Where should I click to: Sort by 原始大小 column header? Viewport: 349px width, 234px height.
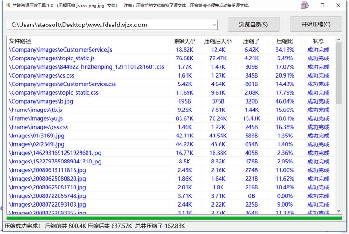click(185, 41)
